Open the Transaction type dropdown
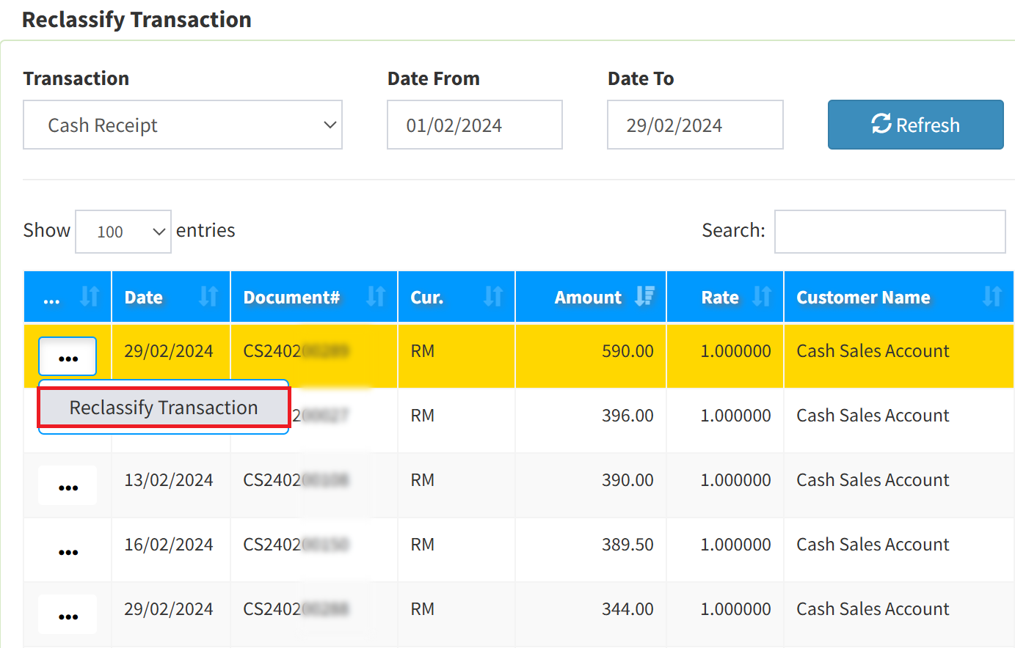Viewport: 1015px width, 648px height. click(x=182, y=125)
